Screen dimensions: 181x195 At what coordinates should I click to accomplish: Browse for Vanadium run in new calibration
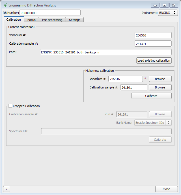[x=160, y=79]
